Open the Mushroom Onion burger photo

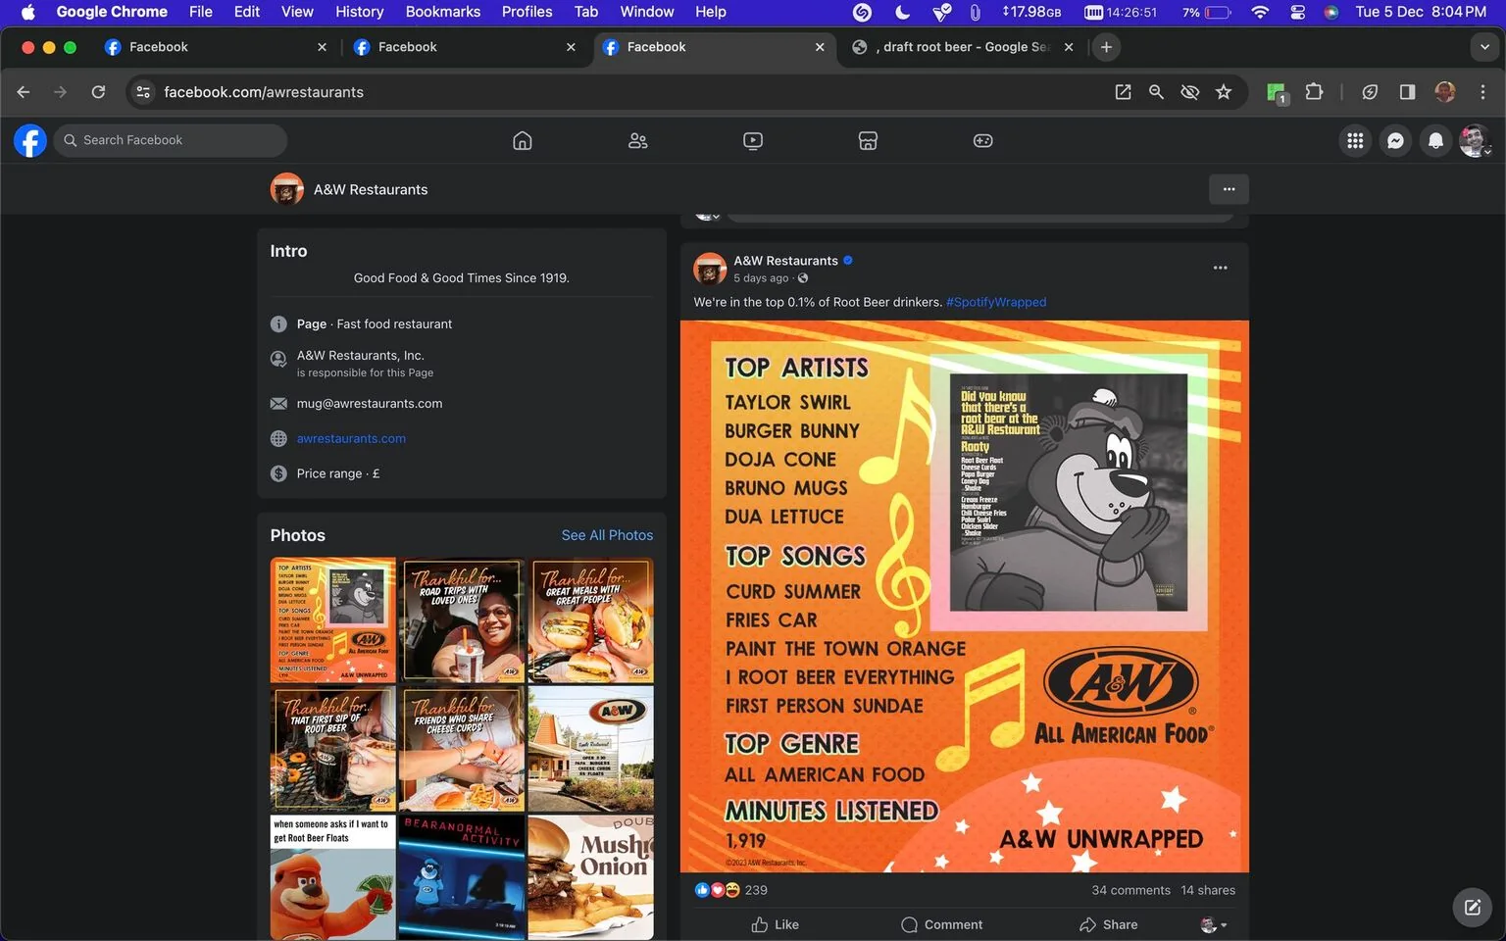(591, 877)
